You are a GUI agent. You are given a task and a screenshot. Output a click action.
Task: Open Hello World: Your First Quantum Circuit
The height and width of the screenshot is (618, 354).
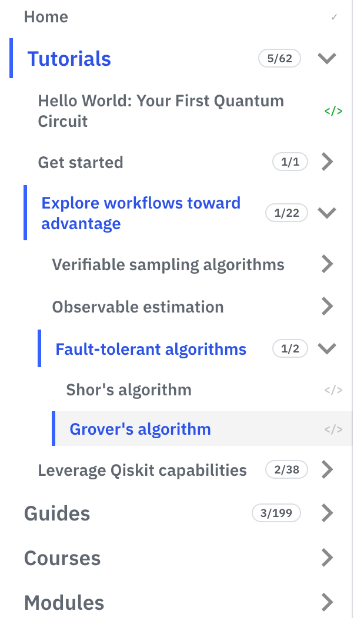point(161,111)
